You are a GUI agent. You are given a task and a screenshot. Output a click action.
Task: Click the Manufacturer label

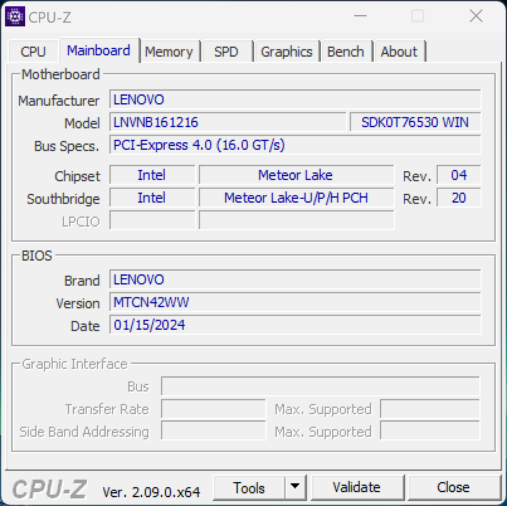(59, 101)
